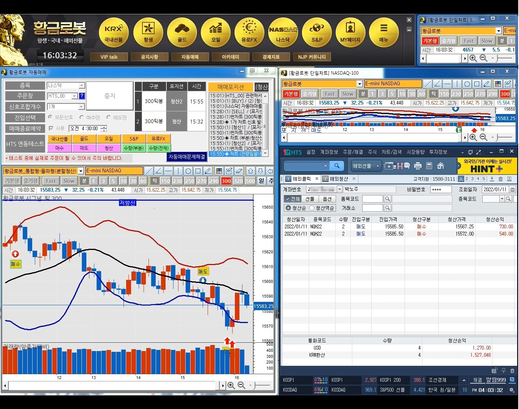Image resolution: width=519 pixels, height=409 pixels.
Task: Open the 해외선물 dropdown in 1QHTS toolbar
Action: (366, 165)
